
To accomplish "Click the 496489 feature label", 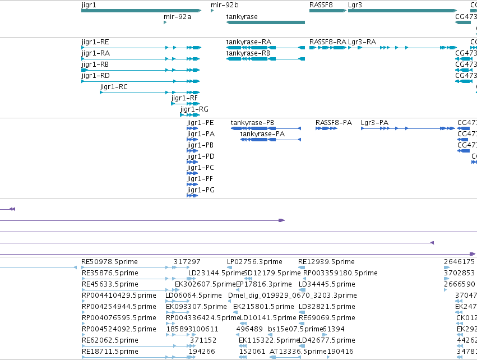I will pyautogui.click(x=249, y=329).
